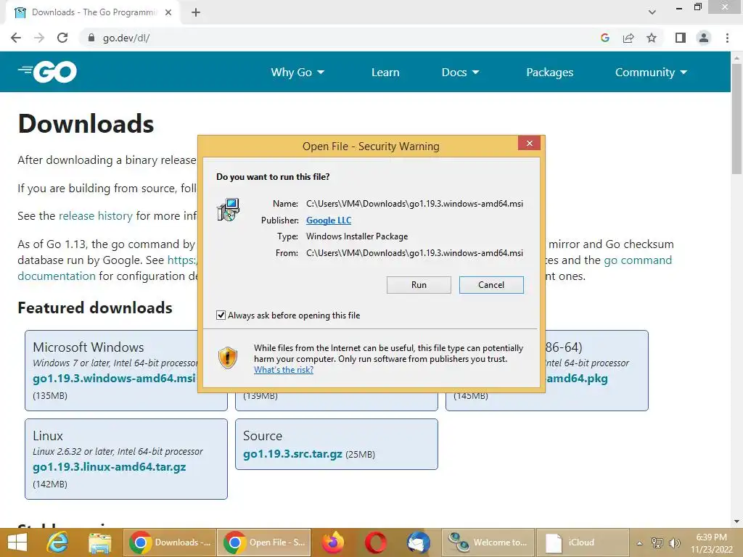Image resolution: width=743 pixels, height=557 pixels.
Task: Open the iCloud taskbar item
Action: click(x=583, y=542)
